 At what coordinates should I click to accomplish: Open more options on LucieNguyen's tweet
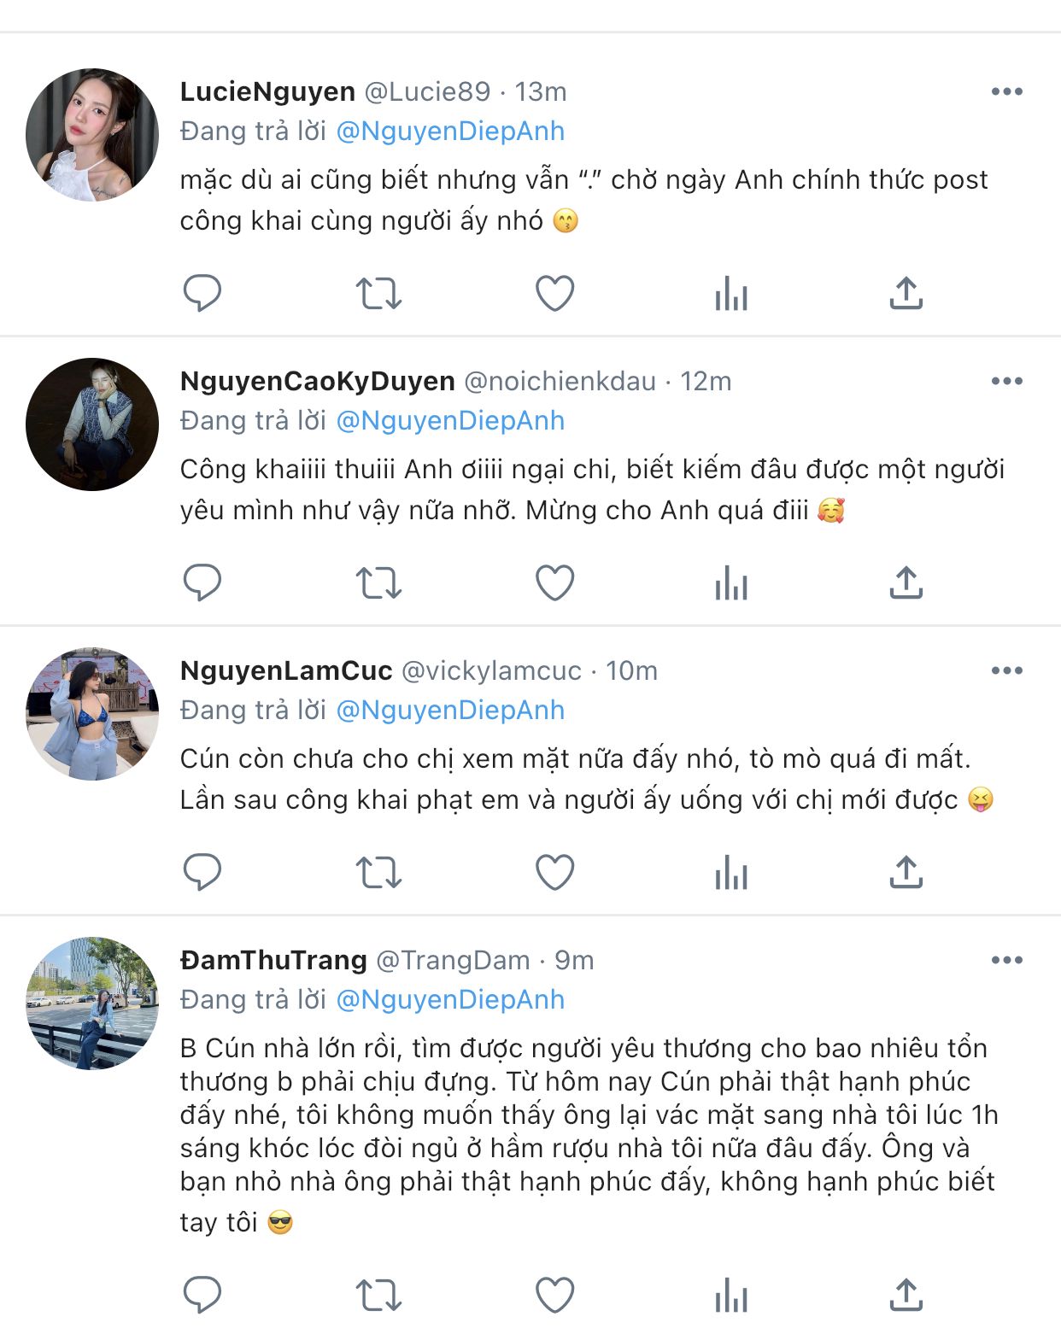click(x=1006, y=91)
